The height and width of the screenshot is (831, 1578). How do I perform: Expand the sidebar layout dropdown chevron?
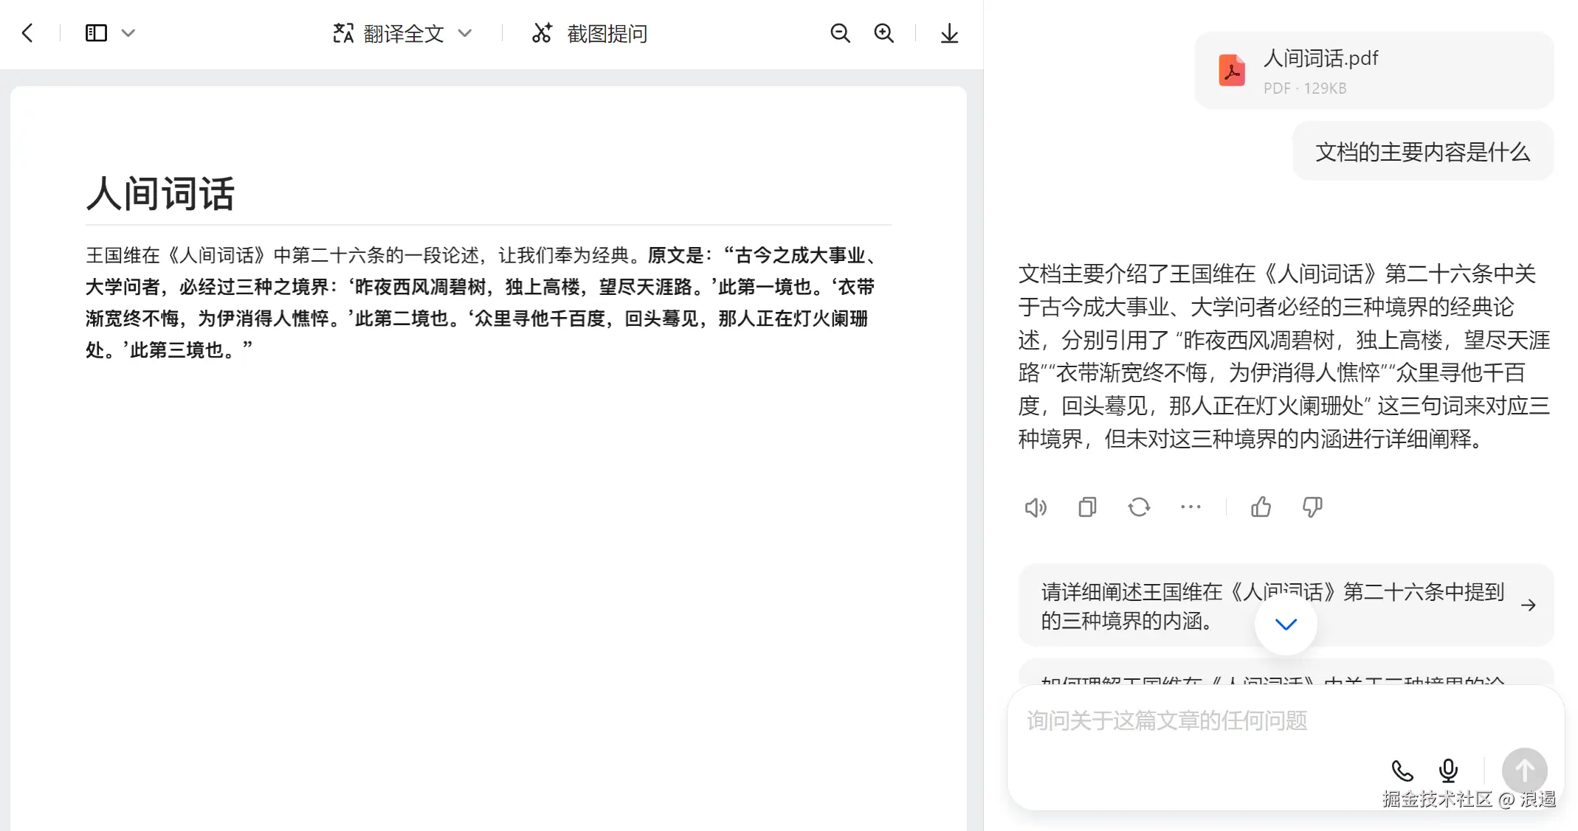click(128, 33)
